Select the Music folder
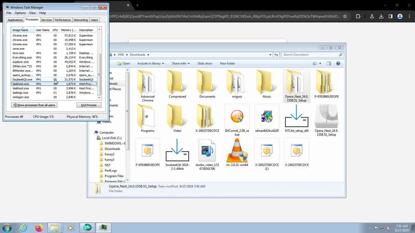Viewport: 415px width, 233px height. [267, 84]
